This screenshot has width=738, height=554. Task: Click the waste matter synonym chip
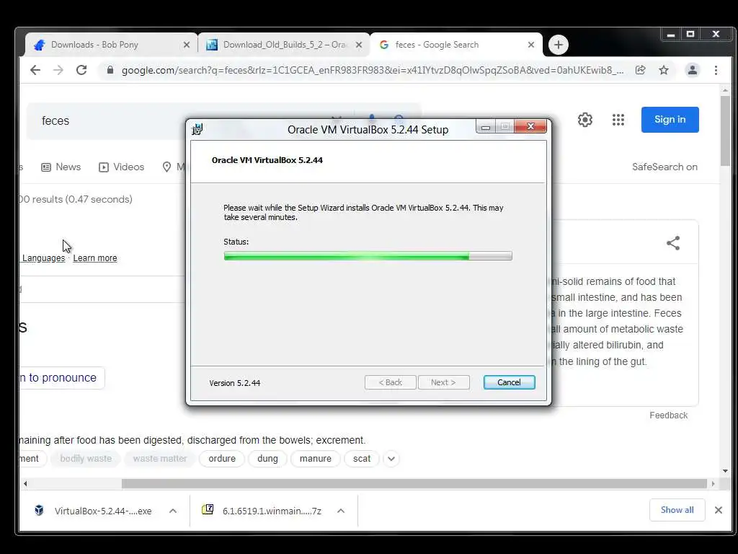[159, 458]
